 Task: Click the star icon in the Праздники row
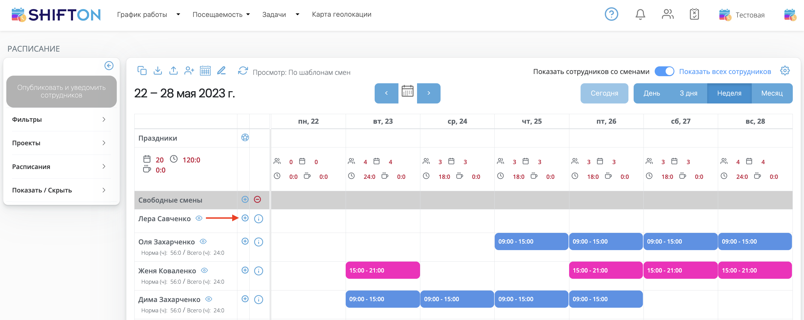click(x=245, y=137)
